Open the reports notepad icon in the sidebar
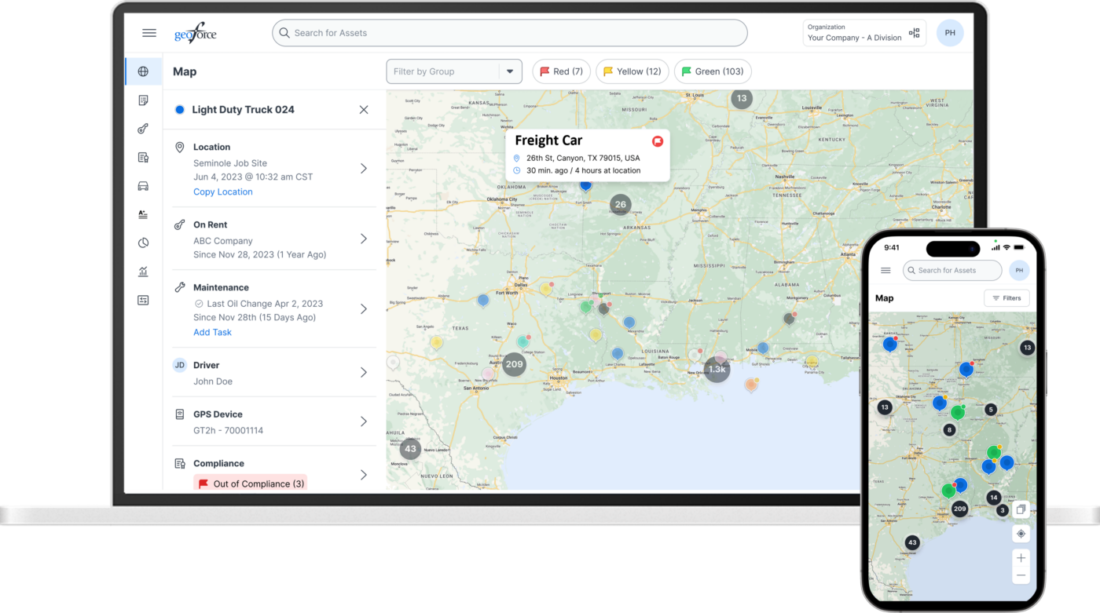 144,100
